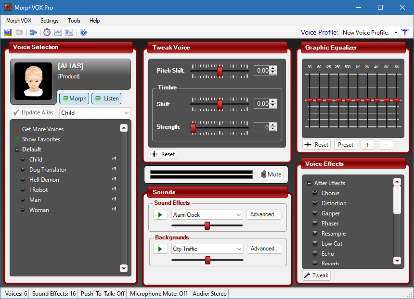Open the MorphVOX menu
414x299 pixels.
(x=19, y=21)
